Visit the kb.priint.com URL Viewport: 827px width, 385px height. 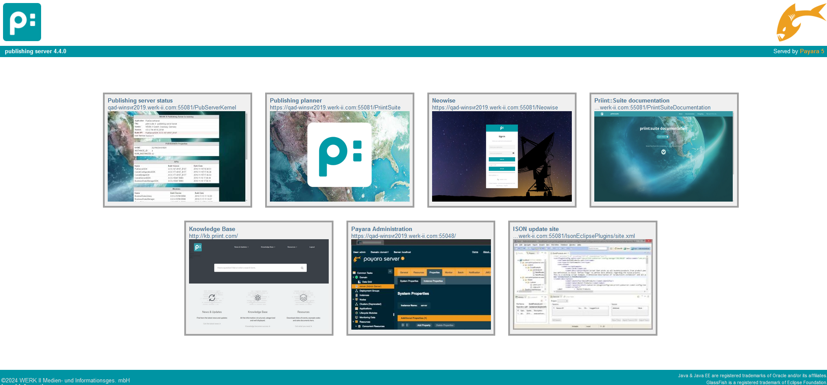[213, 236]
